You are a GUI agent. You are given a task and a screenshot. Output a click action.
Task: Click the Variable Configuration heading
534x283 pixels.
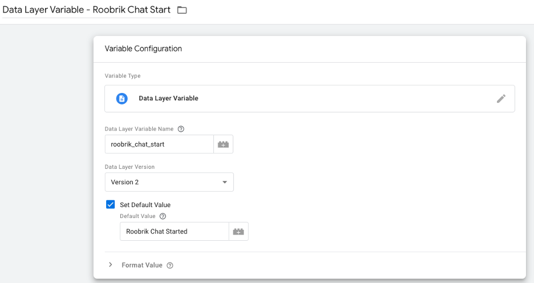(143, 48)
